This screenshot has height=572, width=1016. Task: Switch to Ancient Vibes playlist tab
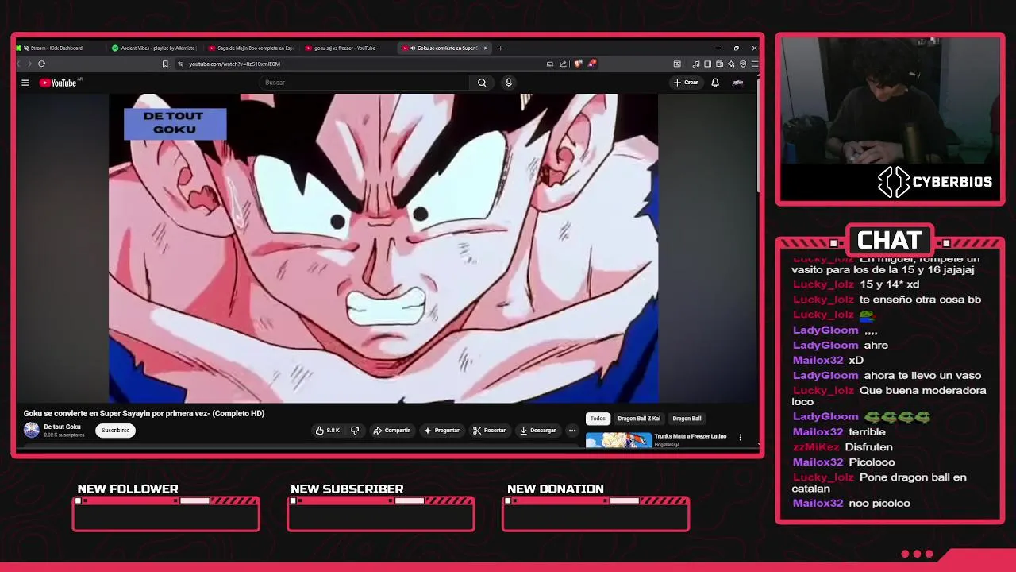pos(154,48)
